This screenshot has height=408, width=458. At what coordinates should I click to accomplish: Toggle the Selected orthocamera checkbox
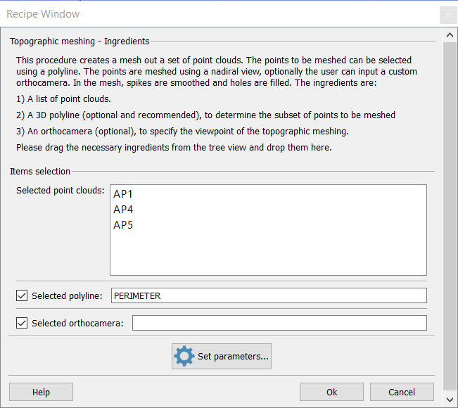pos(22,323)
